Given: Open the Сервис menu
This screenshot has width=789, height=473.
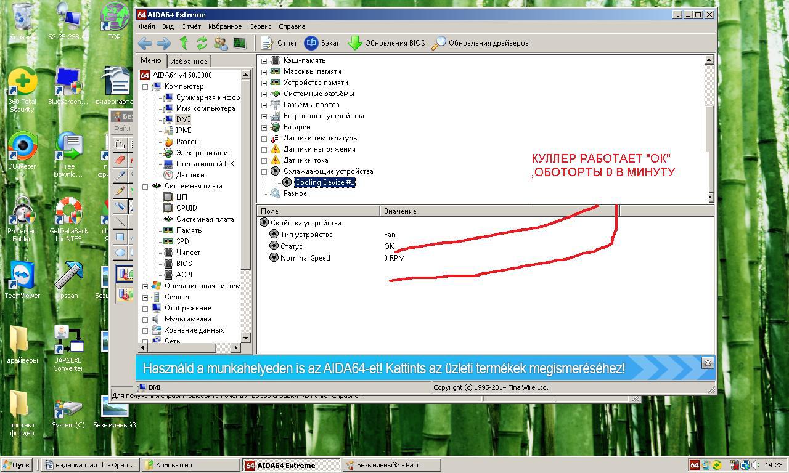Looking at the screenshot, I should 260,26.
